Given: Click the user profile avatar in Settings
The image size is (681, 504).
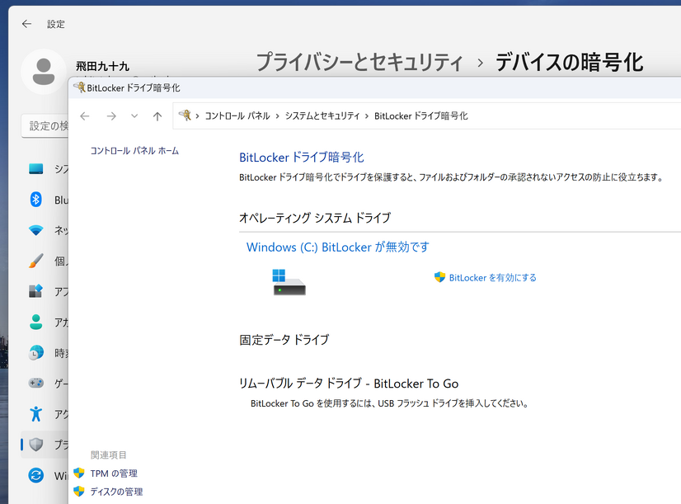Looking at the screenshot, I should tap(44, 72).
